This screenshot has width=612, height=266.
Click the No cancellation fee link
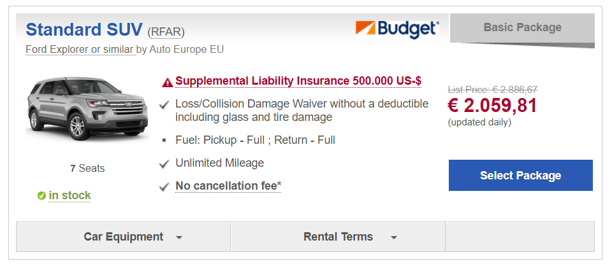click(228, 186)
